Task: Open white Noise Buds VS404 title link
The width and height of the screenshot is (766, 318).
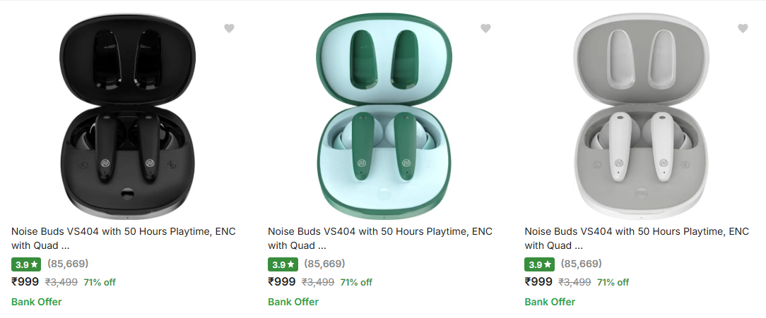Action: click(x=637, y=231)
